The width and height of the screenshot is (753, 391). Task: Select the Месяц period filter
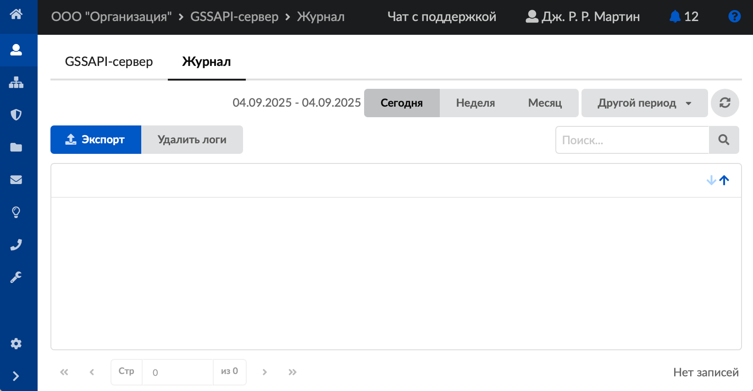(545, 103)
